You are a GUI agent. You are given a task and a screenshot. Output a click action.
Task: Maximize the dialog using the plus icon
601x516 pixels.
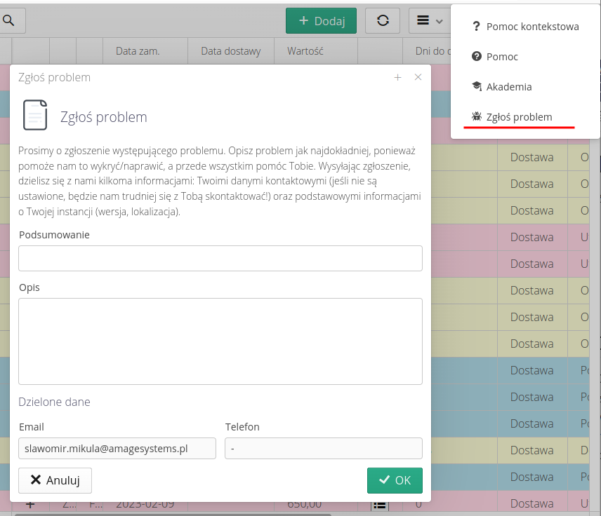(x=397, y=78)
